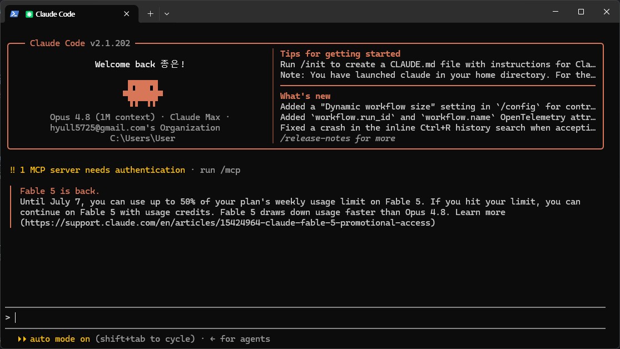This screenshot has width=620, height=349.
Task: Click the auto mode double-arrow icon
Action: tap(22, 339)
